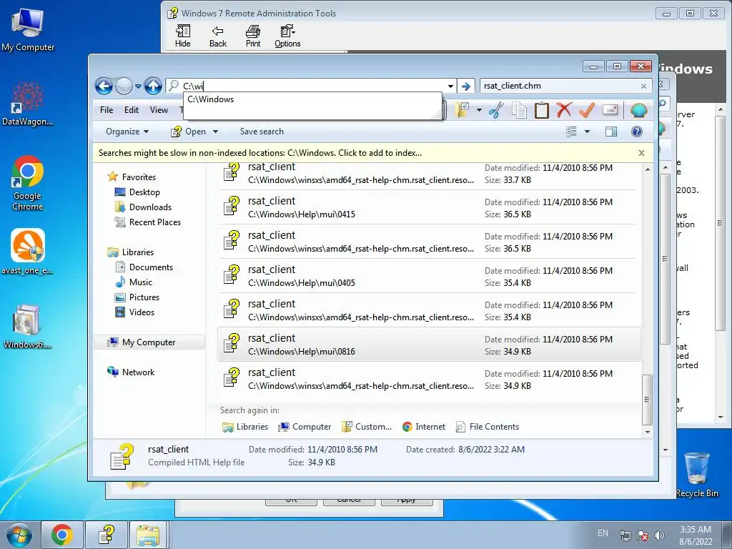Click the folder options toolbar icon
Viewport: 732px width, 549px height.
tap(463, 110)
